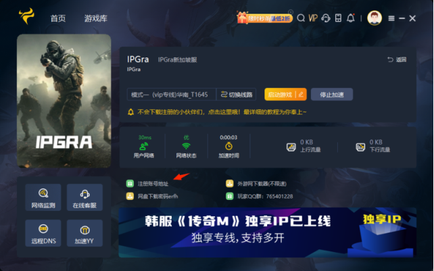Viewport: 434px width, 271px height.
Task: Click the flame logo icon
Action: (x=26, y=16)
